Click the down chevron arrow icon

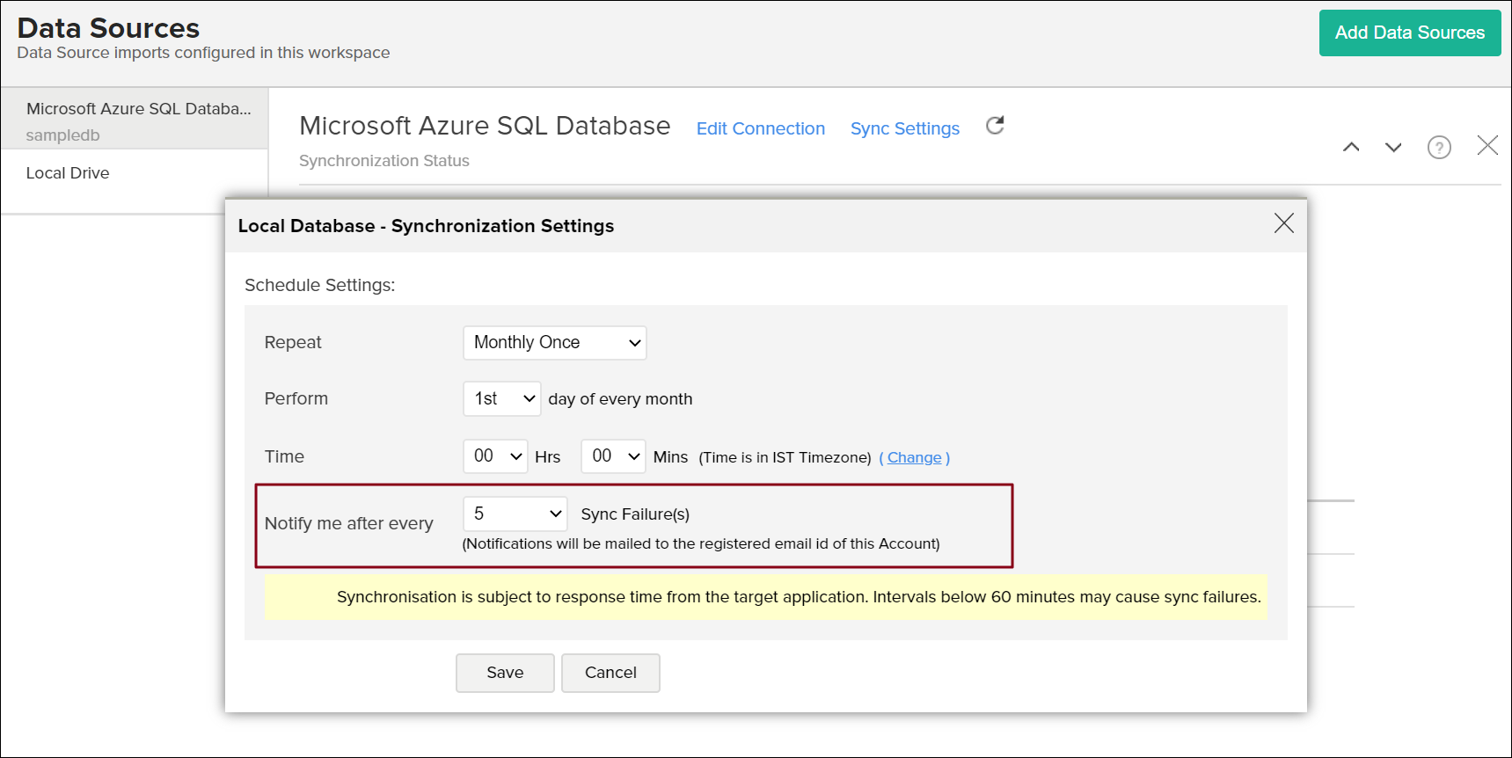1393,147
